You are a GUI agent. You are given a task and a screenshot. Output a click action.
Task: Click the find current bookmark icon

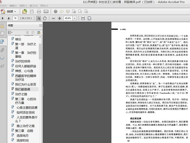coord(39,33)
